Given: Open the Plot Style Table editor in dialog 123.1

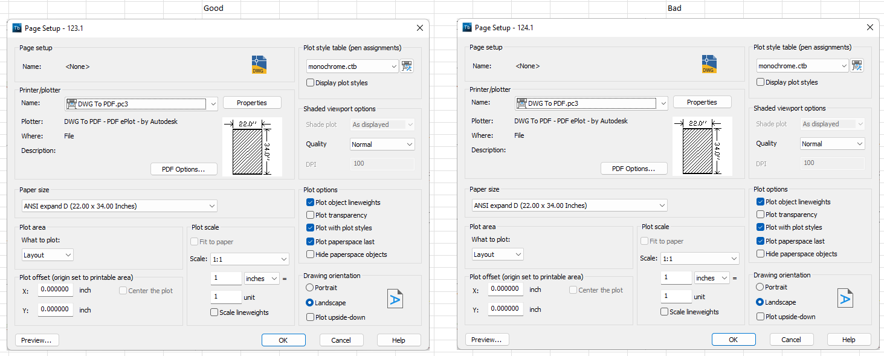Looking at the screenshot, I should [x=407, y=66].
